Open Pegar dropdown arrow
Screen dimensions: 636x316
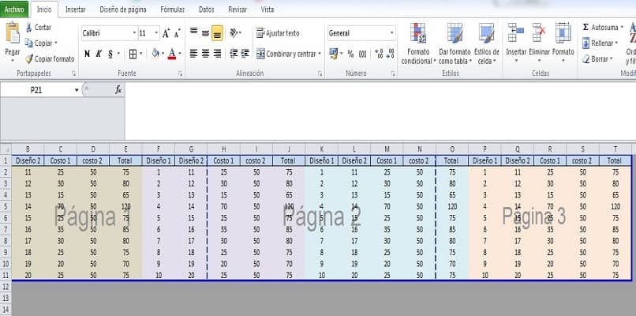pos(13,61)
